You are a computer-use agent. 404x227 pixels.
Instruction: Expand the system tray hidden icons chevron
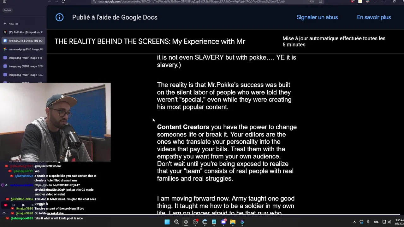click(x=354, y=222)
